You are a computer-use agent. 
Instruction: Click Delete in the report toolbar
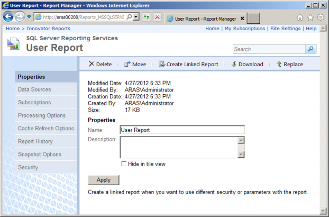100,64
